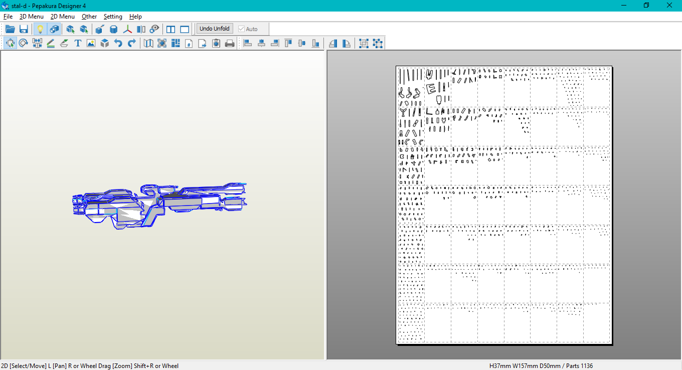Click the Y-shaped part on the pattern sheet
Viewport: 682px width, 370px height.
pyautogui.click(x=403, y=112)
